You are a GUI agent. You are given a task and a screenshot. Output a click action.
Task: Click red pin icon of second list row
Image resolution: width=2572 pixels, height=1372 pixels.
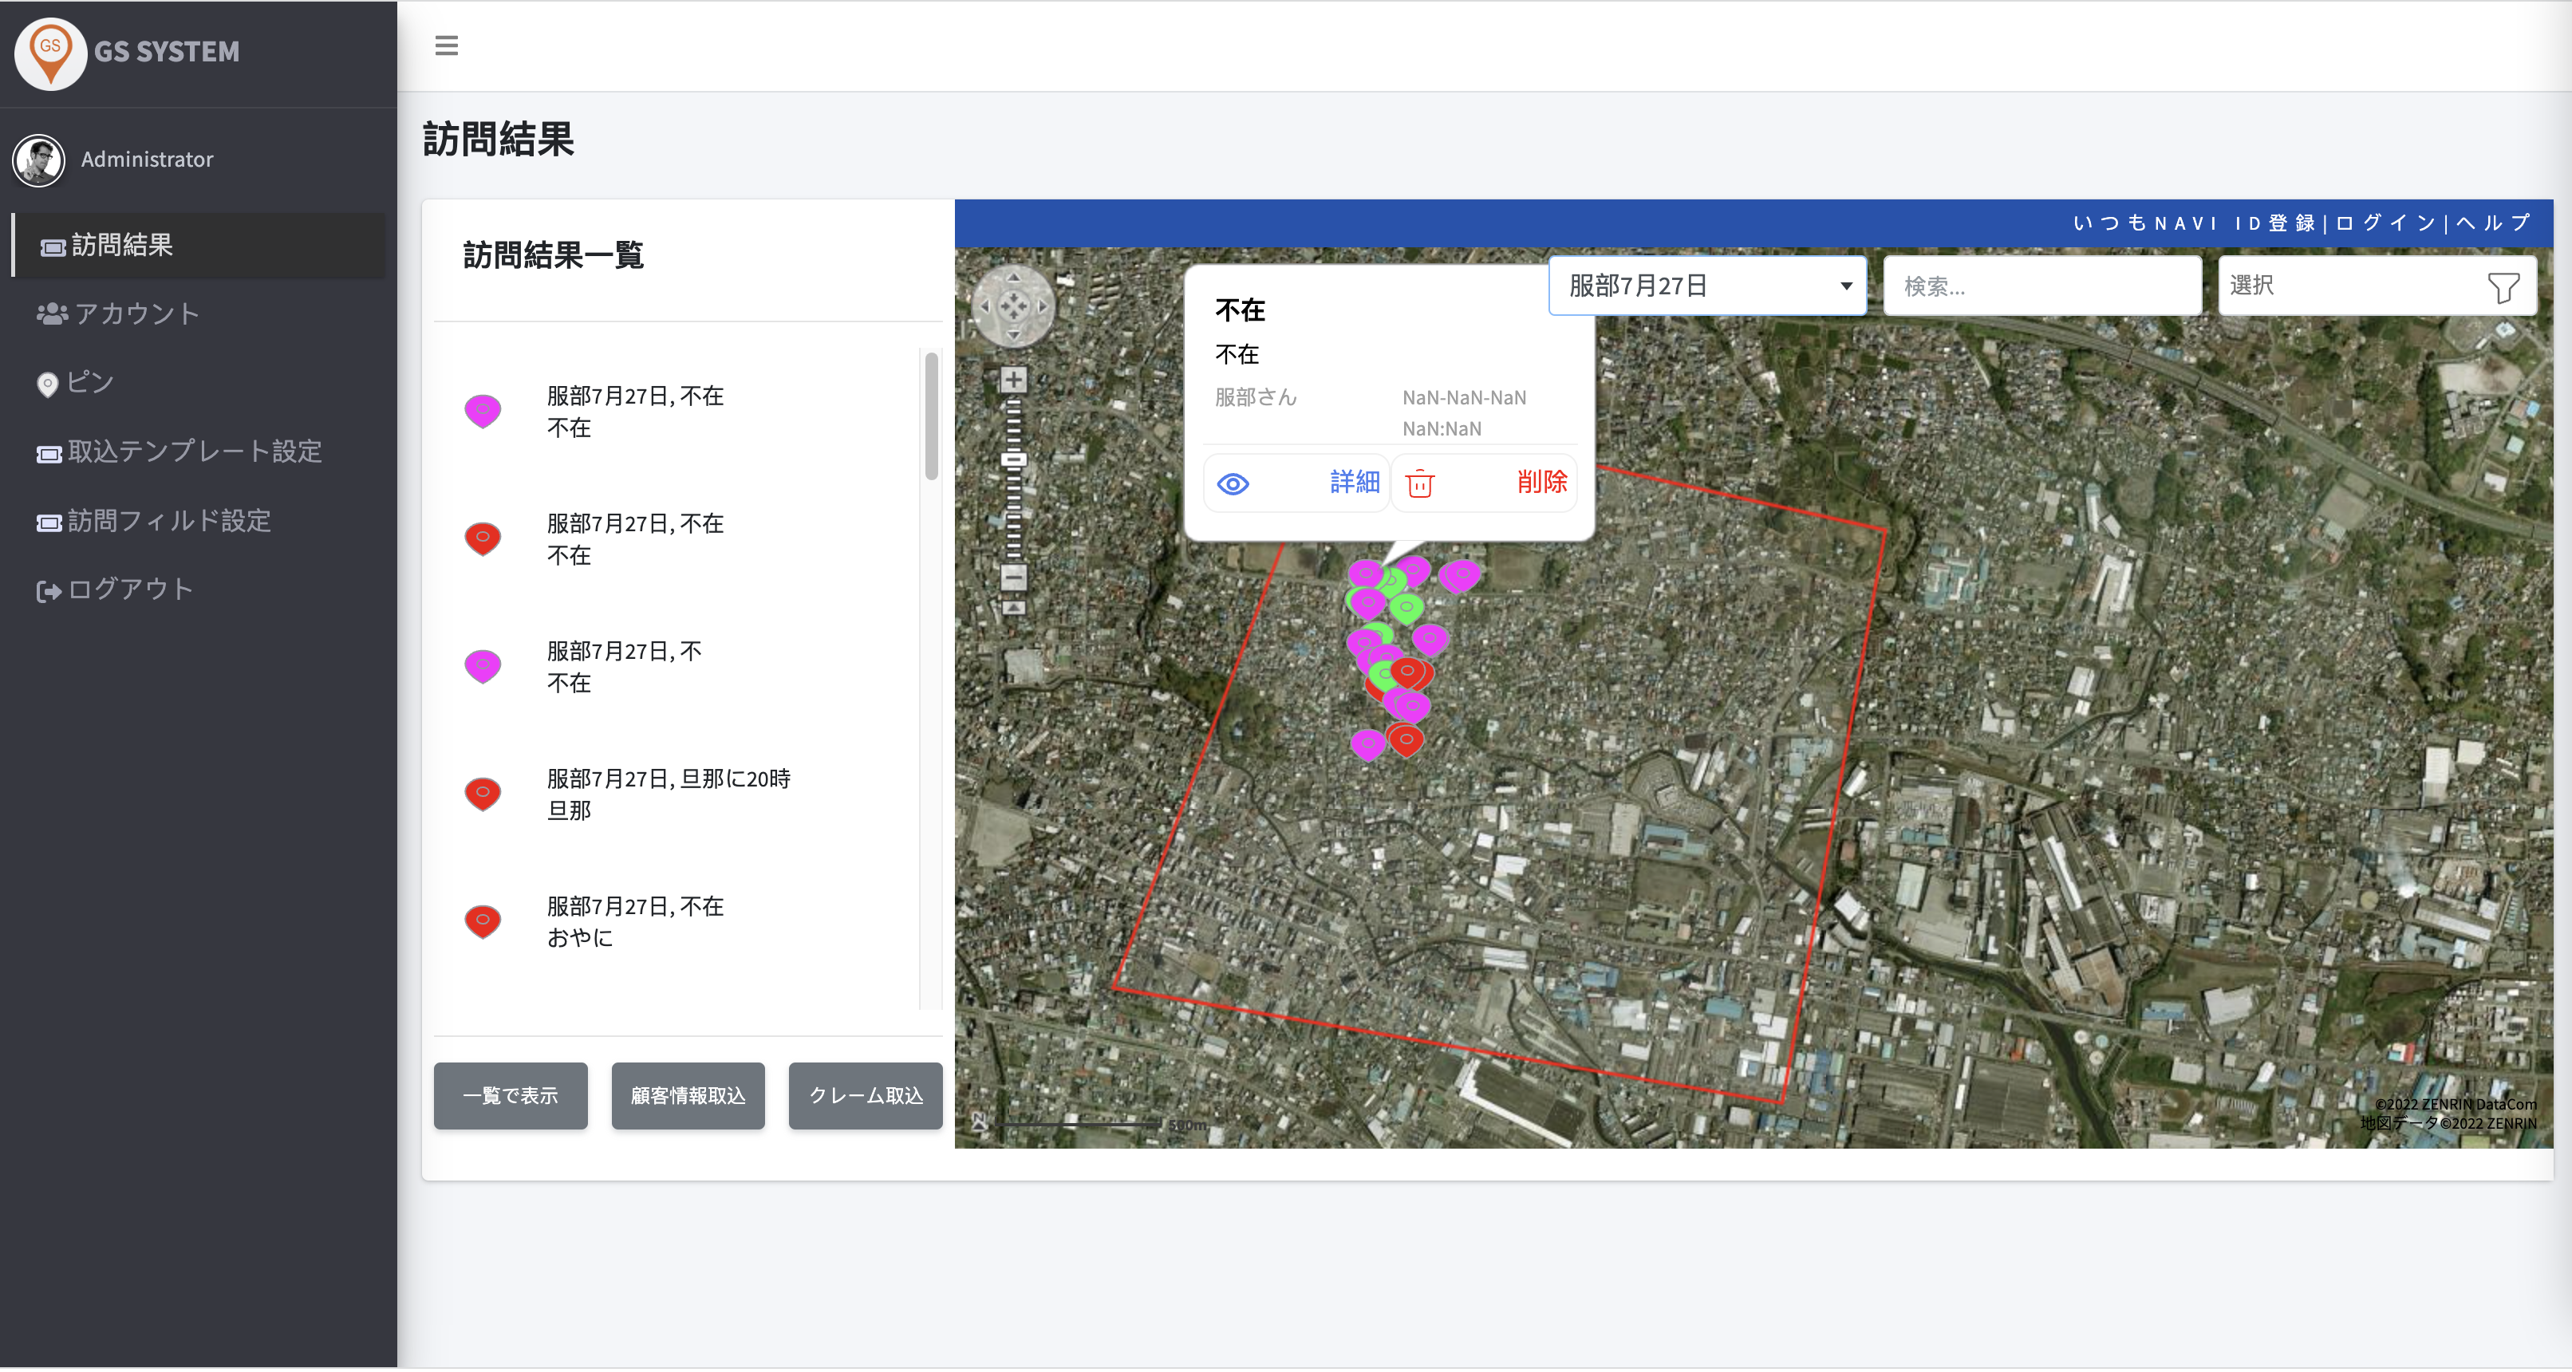click(482, 539)
